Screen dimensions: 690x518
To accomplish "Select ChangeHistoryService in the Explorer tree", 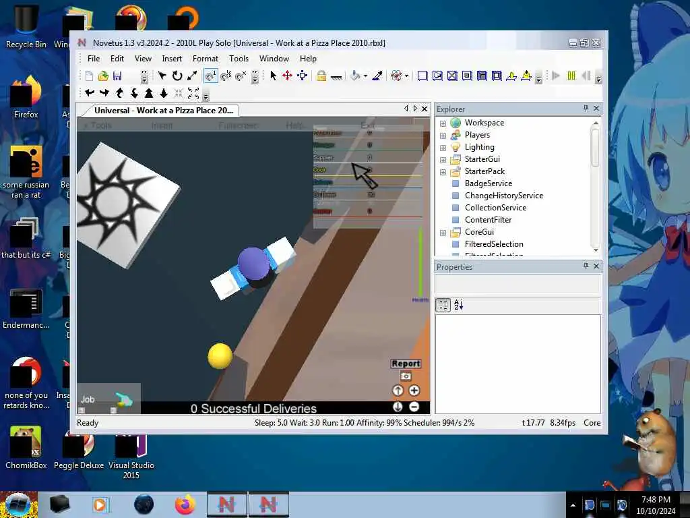I will point(504,196).
